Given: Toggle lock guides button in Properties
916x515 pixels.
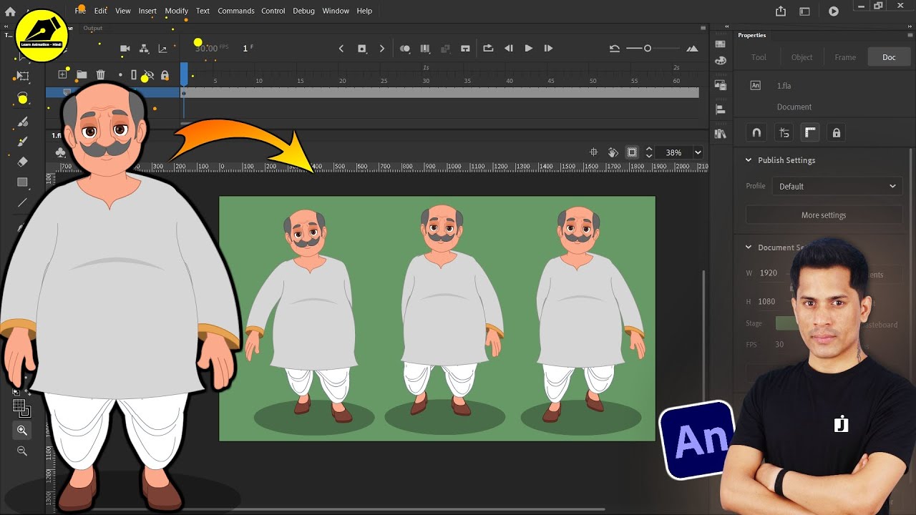Looking at the screenshot, I should pyautogui.click(x=836, y=133).
